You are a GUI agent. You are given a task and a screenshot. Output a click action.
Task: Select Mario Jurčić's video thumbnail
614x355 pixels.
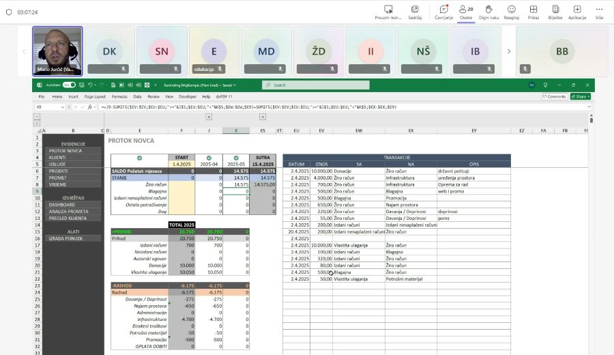57,51
